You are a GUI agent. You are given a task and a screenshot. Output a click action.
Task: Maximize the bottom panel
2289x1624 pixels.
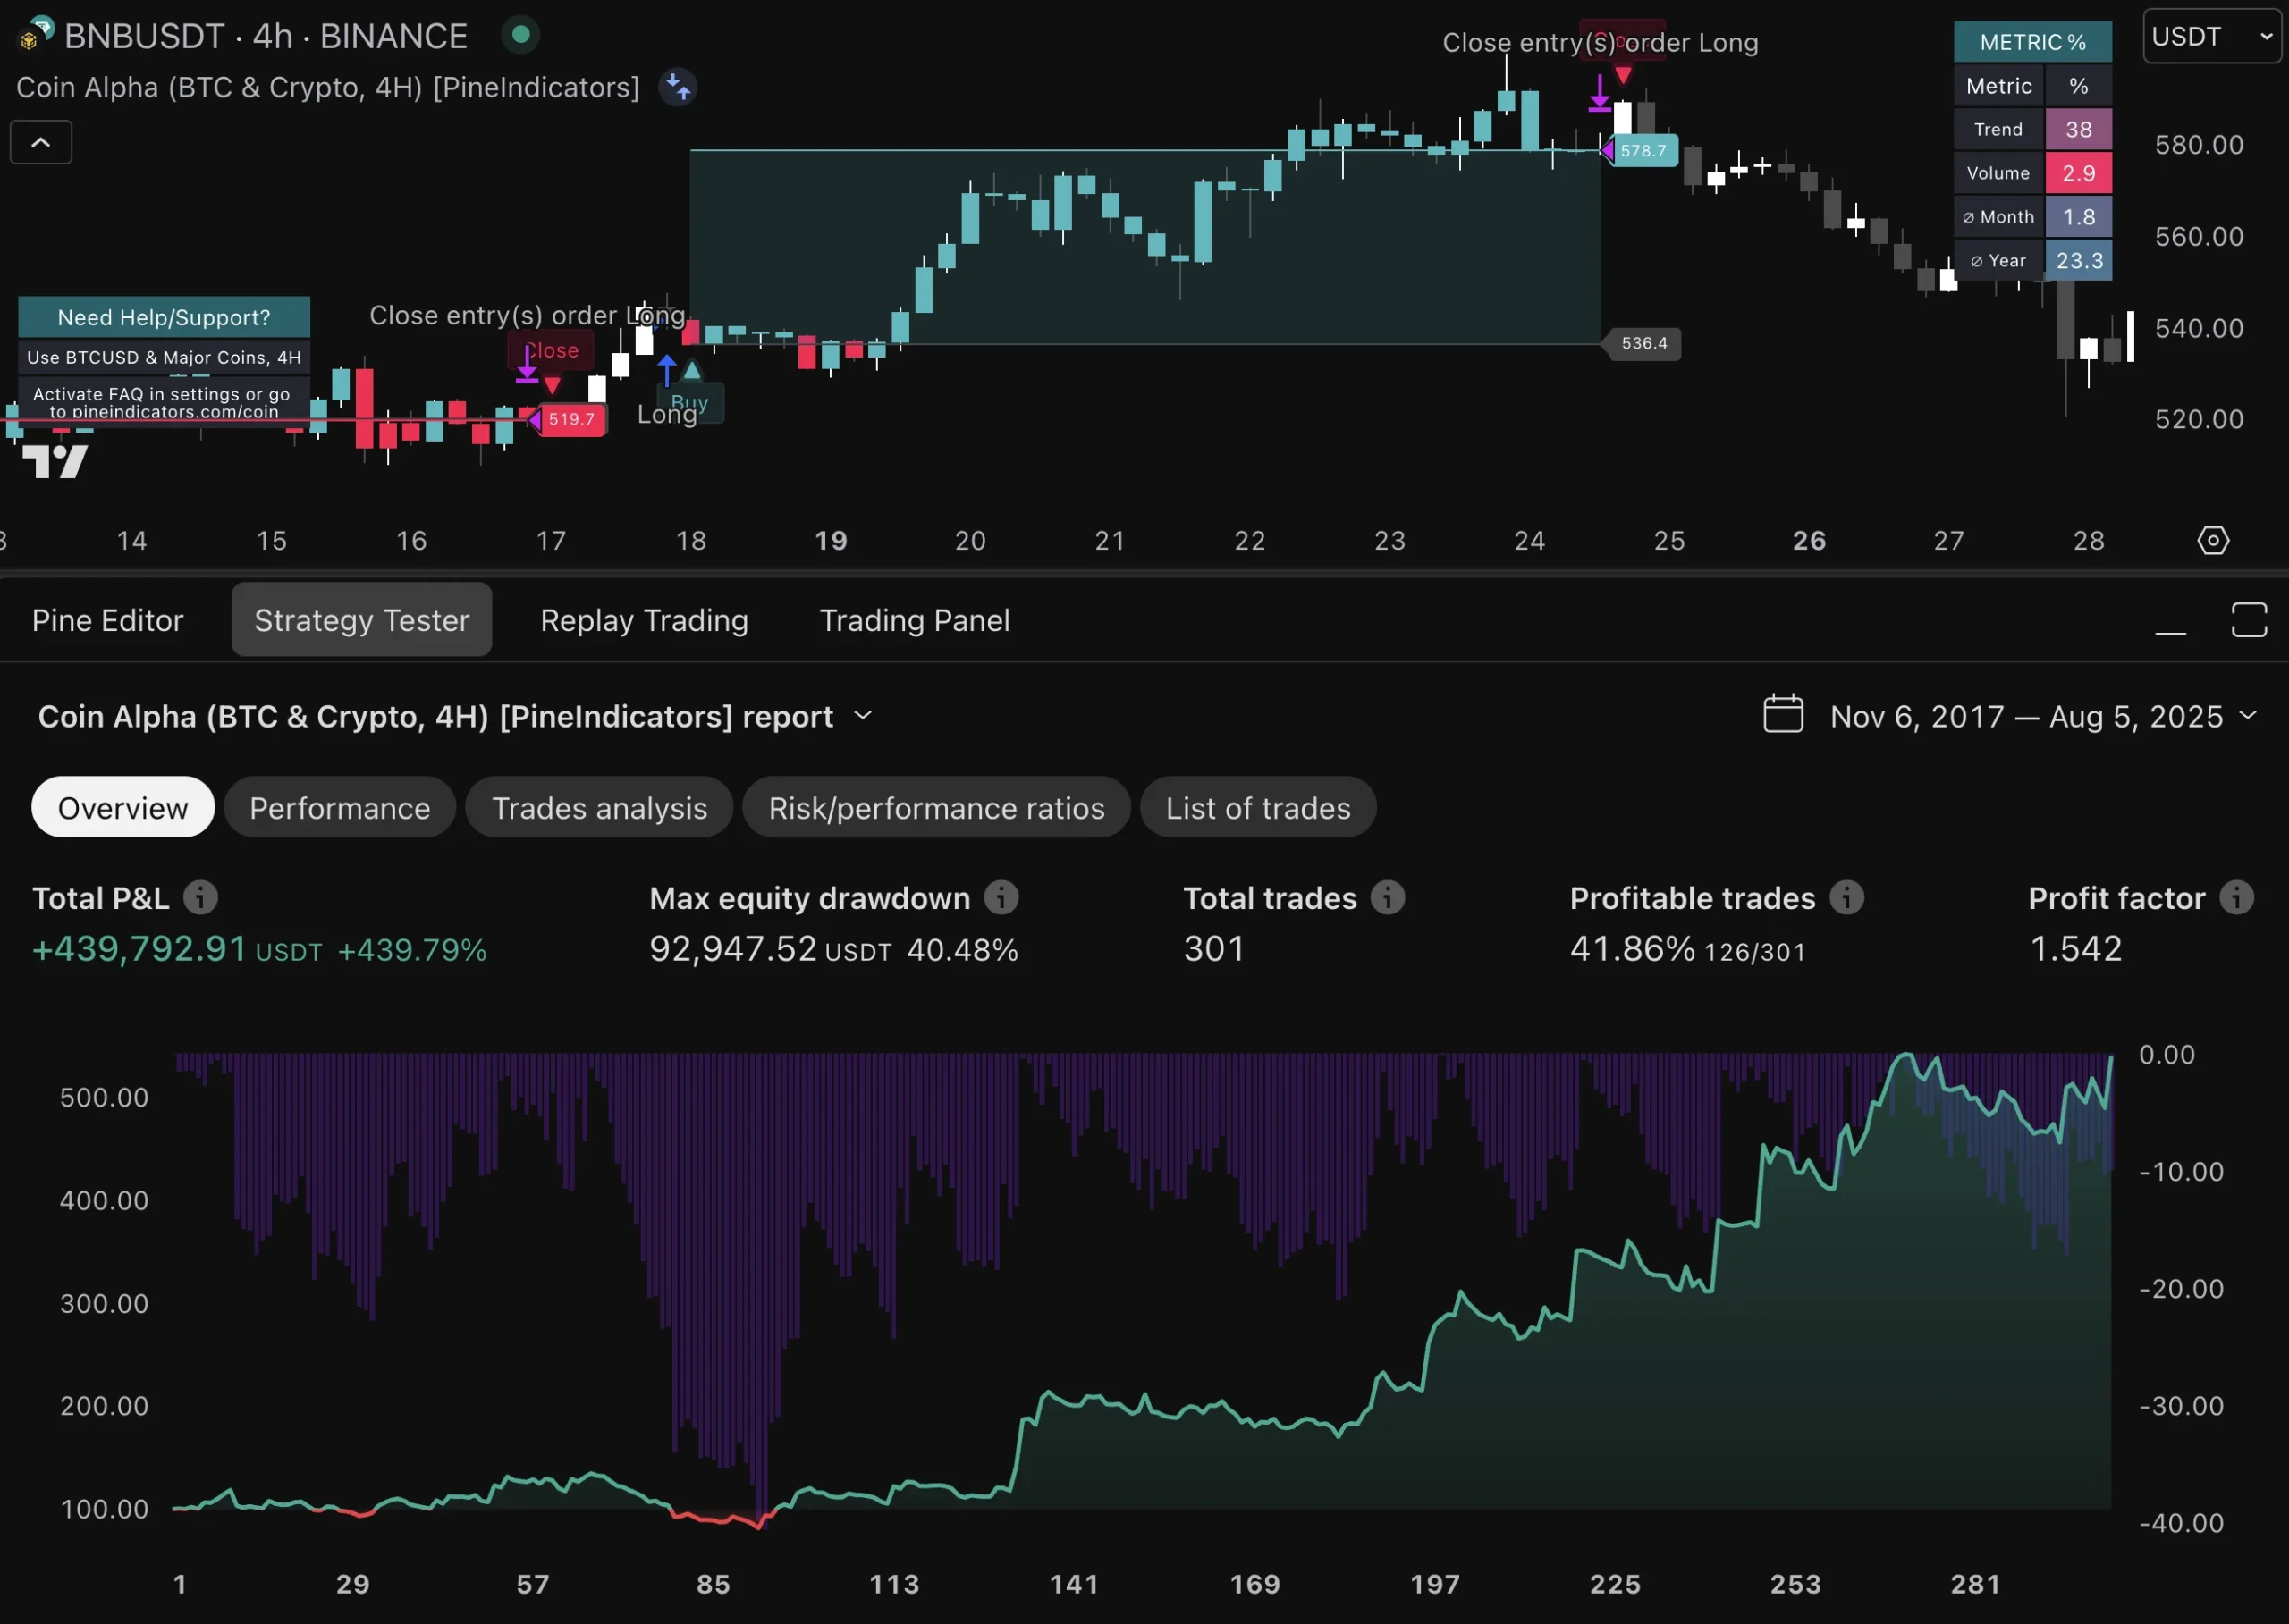pyautogui.click(x=2249, y=620)
